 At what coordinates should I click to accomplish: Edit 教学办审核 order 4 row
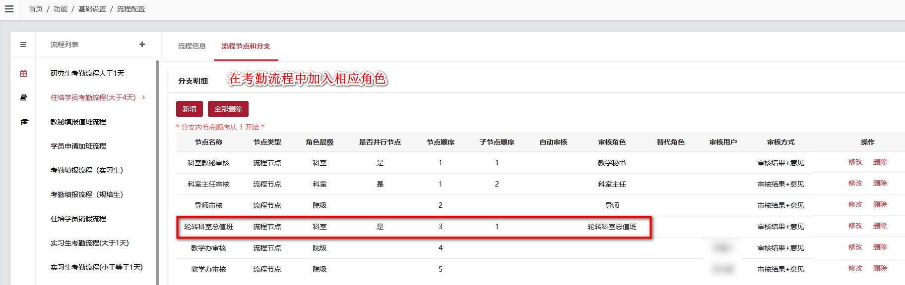coord(855,247)
